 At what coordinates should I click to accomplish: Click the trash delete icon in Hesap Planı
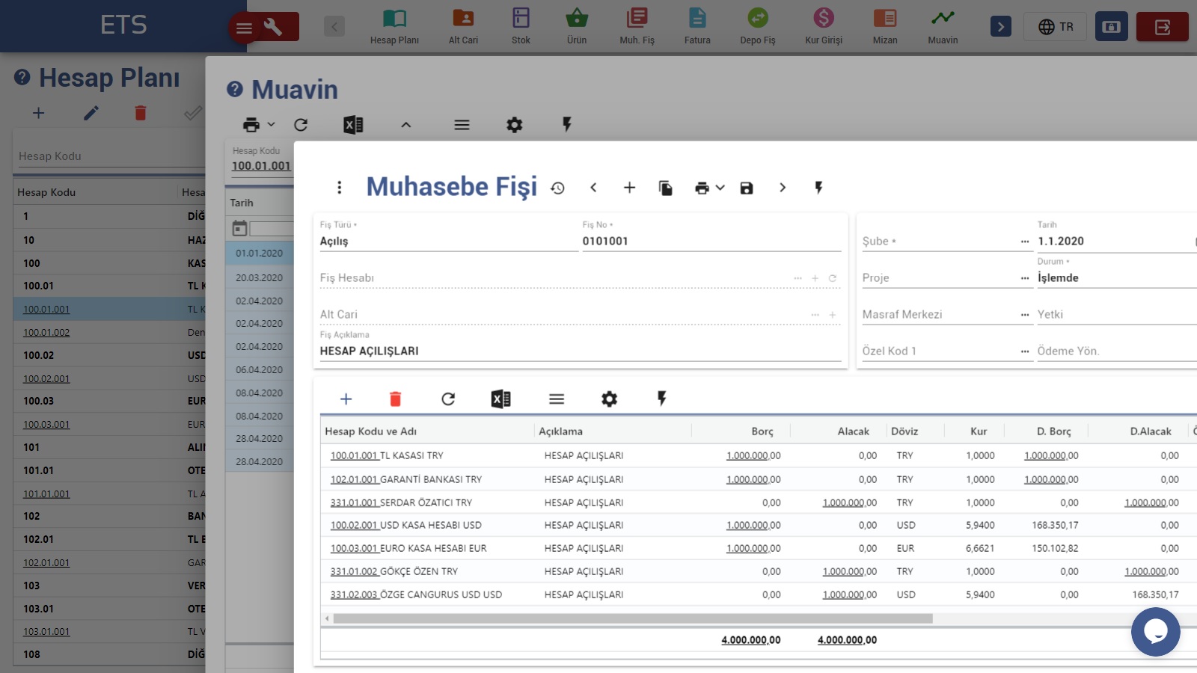click(x=140, y=113)
